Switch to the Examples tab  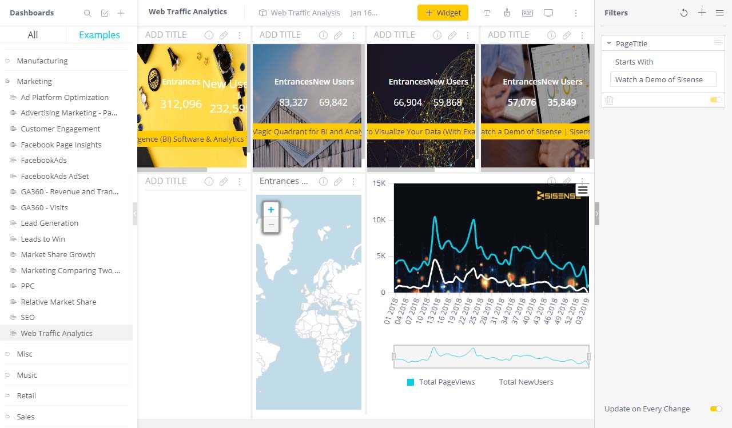click(x=98, y=35)
